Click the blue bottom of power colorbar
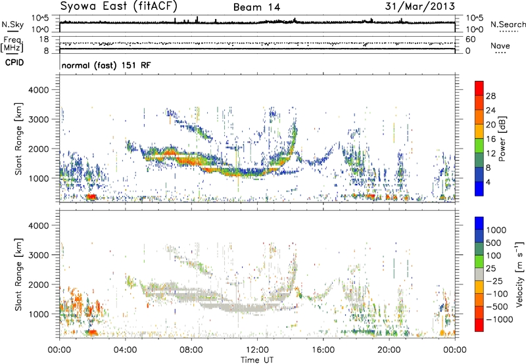 tap(479, 189)
